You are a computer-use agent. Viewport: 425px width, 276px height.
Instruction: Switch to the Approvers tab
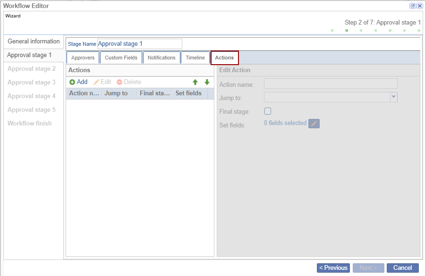pyautogui.click(x=83, y=58)
